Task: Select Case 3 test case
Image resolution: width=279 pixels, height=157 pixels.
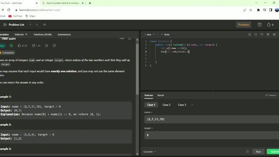Action: [x=182, y=105]
